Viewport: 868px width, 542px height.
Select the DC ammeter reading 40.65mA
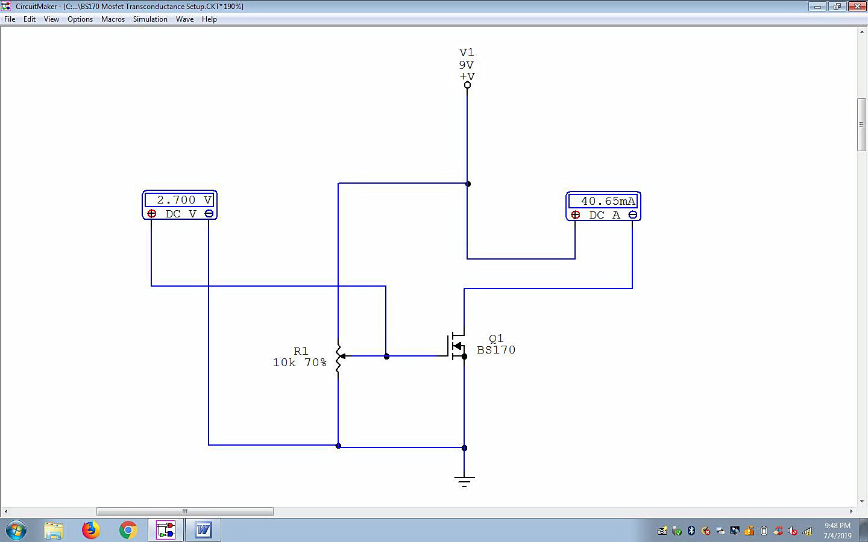[603, 207]
